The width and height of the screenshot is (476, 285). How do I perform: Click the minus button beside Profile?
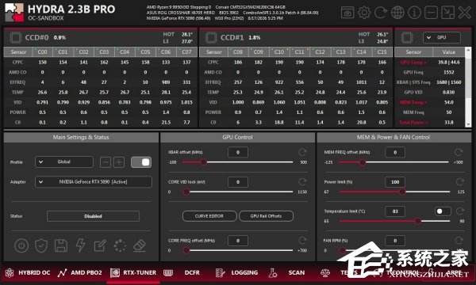pyautogui.click(x=106, y=162)
